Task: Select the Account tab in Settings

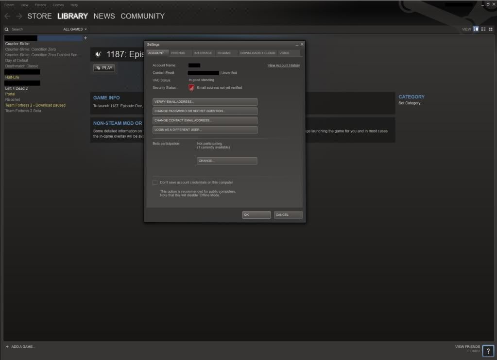Action: coord(156,53)
